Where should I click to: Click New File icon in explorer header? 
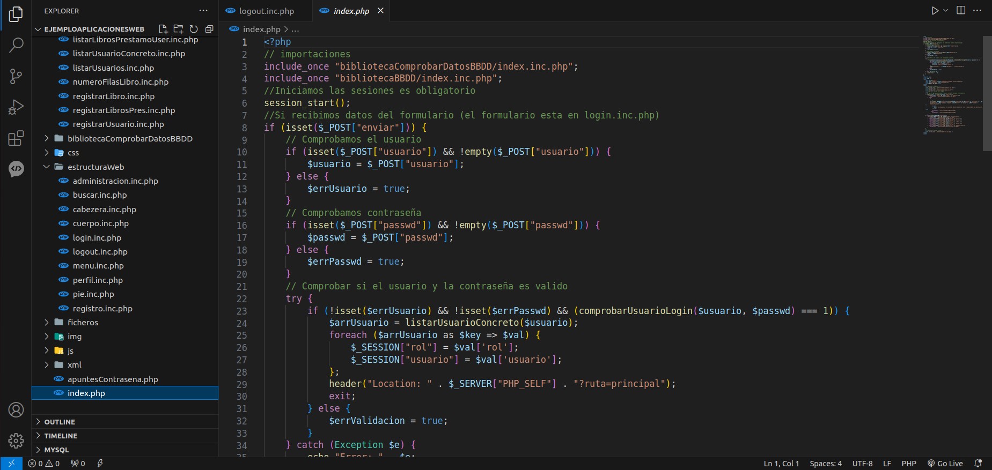[163, 29]
